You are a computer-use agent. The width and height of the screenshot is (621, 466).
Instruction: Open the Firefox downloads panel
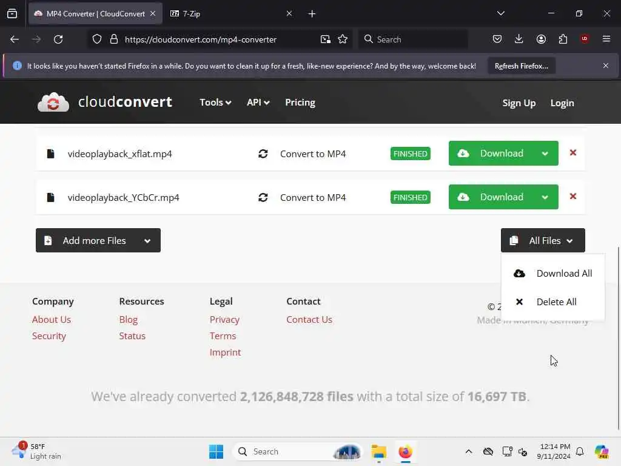pyautogui.click(x=519, y=39)
